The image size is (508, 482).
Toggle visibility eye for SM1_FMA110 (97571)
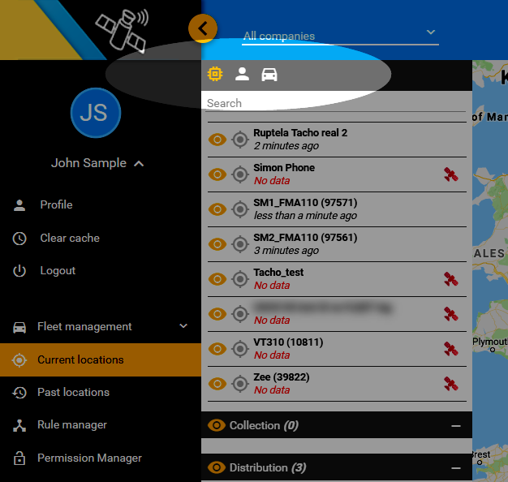pyautogui.click(x=217, y=209)
